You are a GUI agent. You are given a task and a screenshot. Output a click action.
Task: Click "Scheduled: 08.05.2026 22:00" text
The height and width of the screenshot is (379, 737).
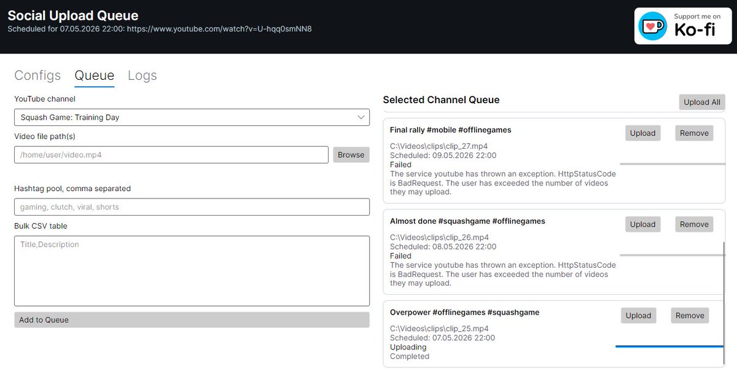click(443, 247)
